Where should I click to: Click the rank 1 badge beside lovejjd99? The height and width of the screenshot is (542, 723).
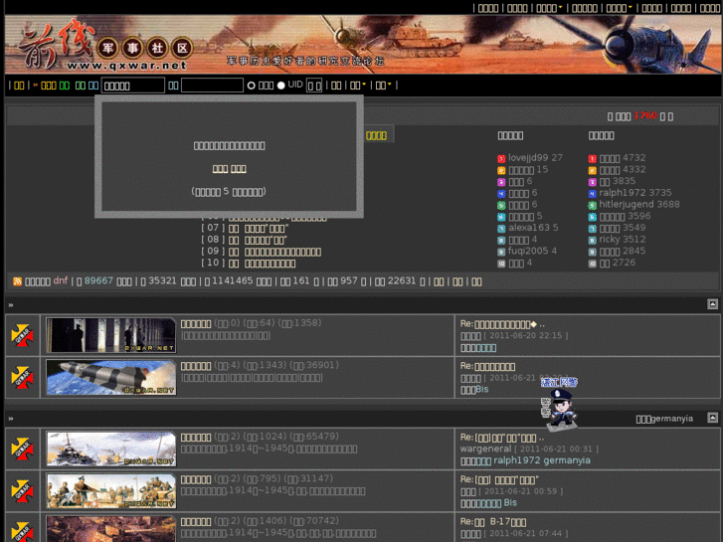click(x=502, y=158)
